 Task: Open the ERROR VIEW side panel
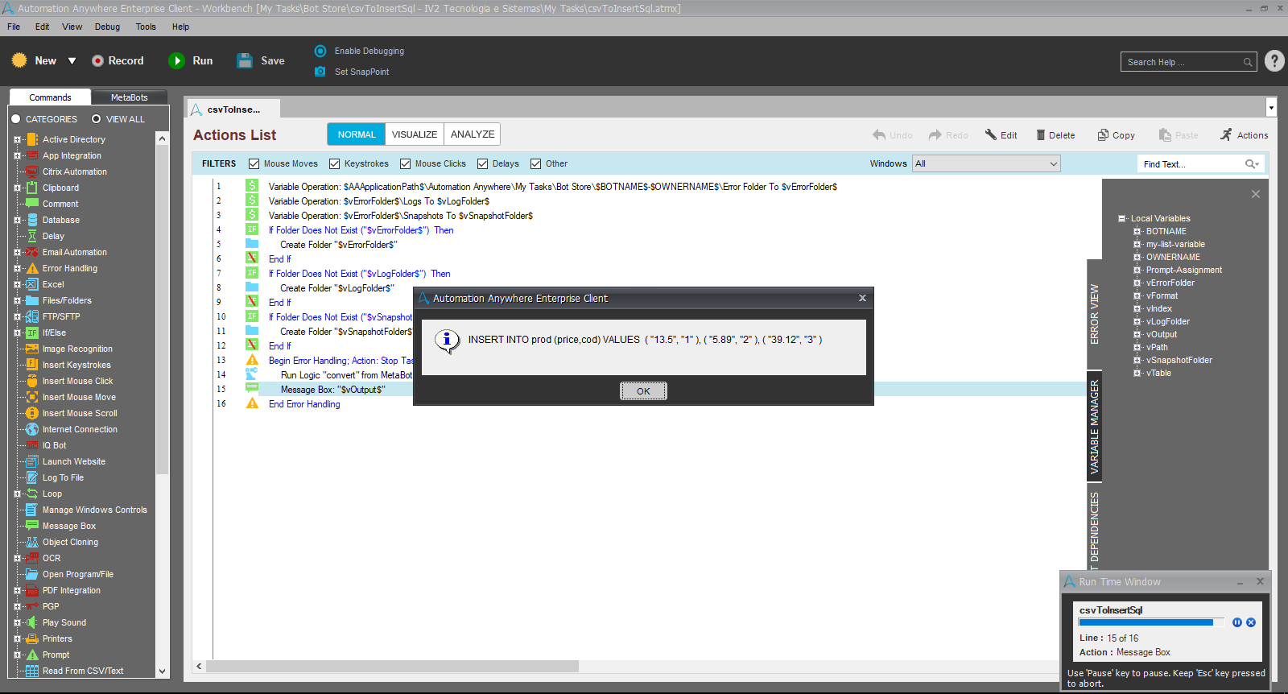click(x=1094, y=314)
